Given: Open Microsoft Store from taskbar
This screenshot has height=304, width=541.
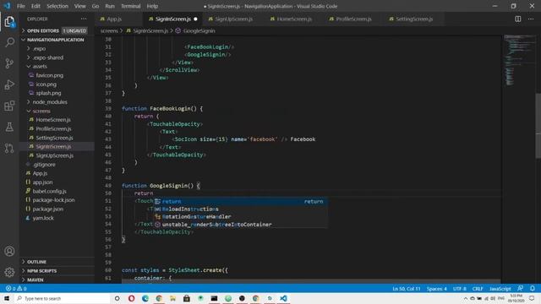Looking at the screenshot, I should click(x=187, y=298).
